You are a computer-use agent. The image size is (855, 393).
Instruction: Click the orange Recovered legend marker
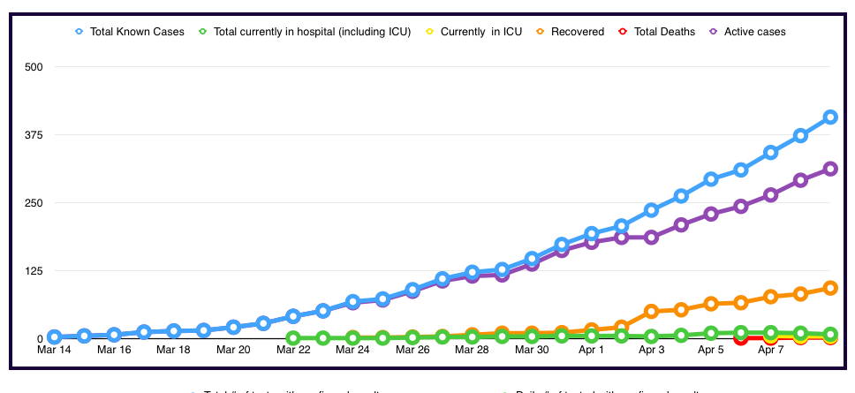[539, 32]
